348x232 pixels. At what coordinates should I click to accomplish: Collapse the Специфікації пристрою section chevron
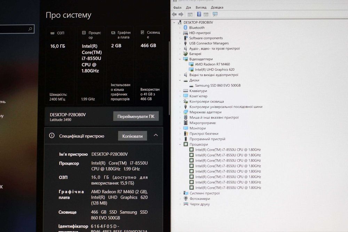click(x=156, y=135)
